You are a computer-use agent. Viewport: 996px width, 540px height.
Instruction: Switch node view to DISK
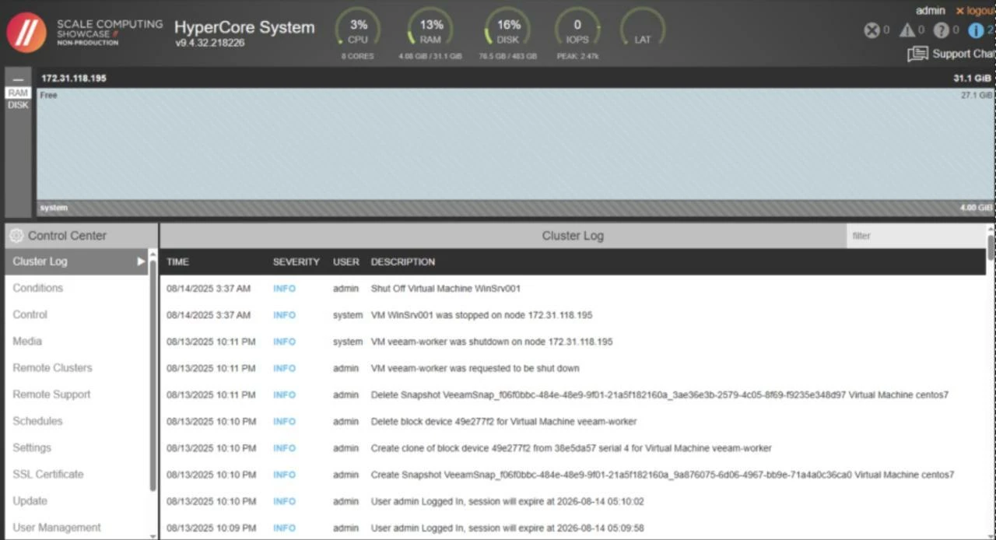click(x=18, y=105)
